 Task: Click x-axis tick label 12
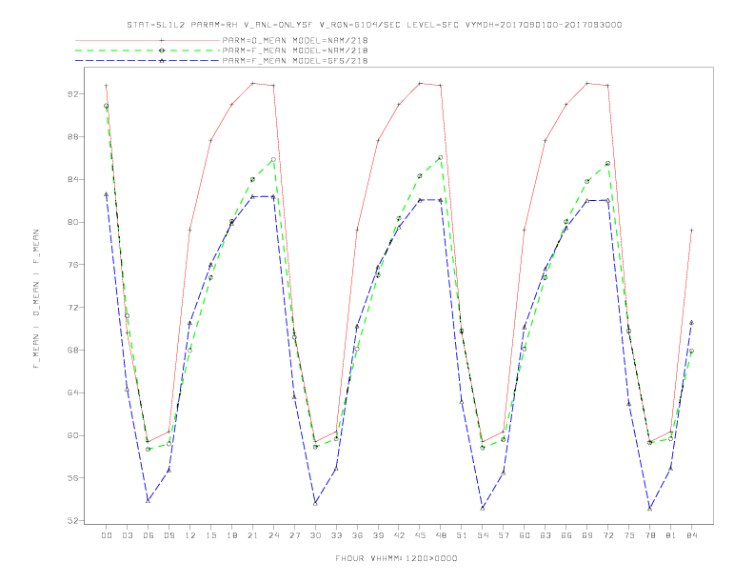[190, 535]
